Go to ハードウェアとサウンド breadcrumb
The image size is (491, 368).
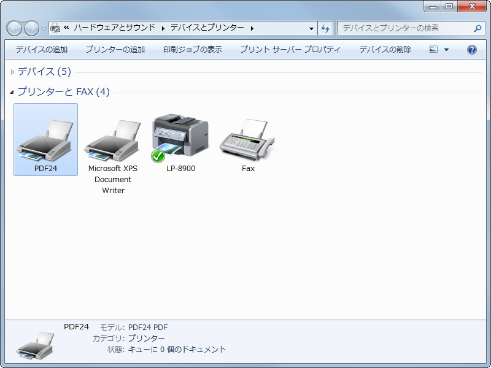pos(115,28)
